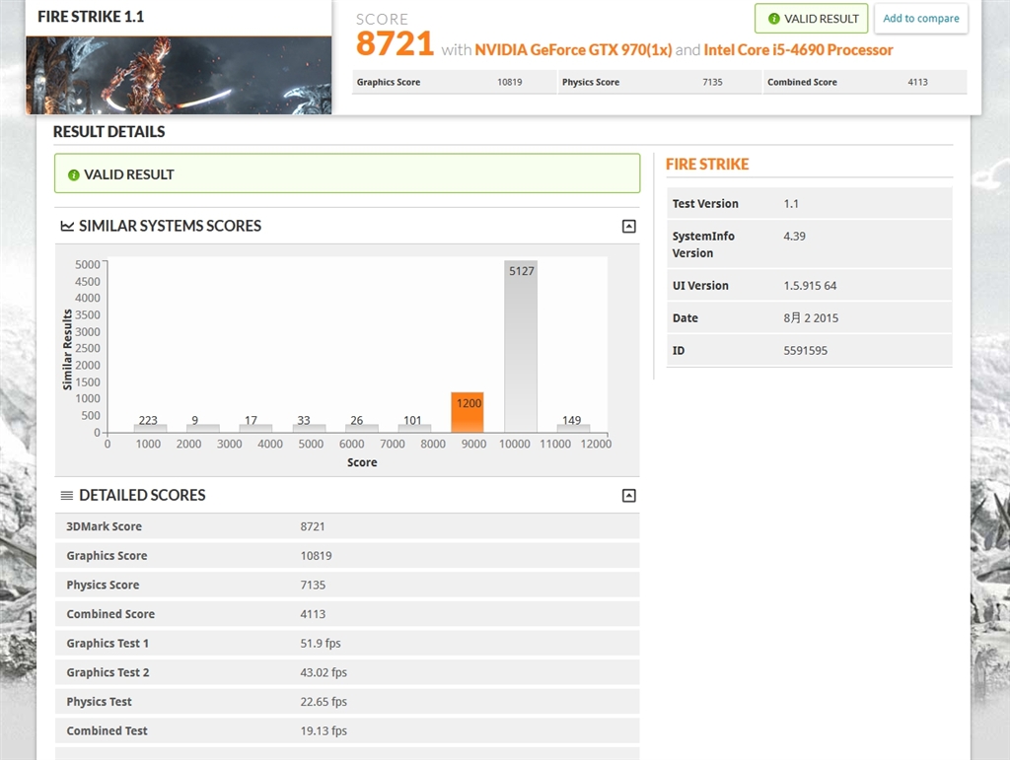Select the orange 1200 histogram bar
The height and width of the screenshot is (760, 1010).
tap(467, 412)
